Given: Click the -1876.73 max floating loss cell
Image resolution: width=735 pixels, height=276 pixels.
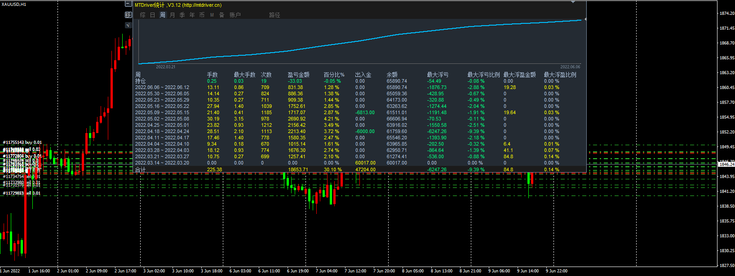Looking at the screenshot, I should click(437, 87).
